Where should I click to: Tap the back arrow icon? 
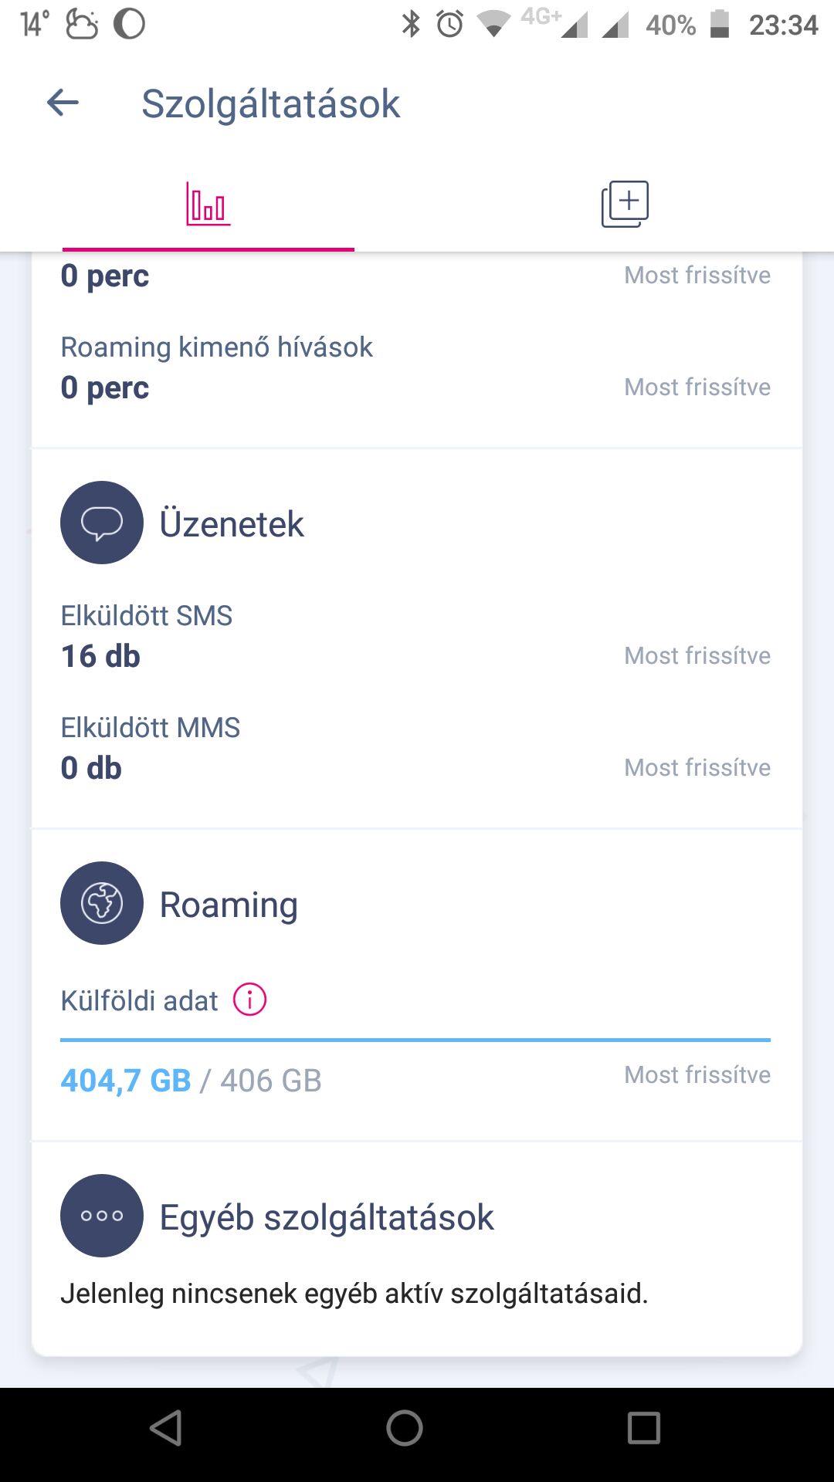(63, 103)
